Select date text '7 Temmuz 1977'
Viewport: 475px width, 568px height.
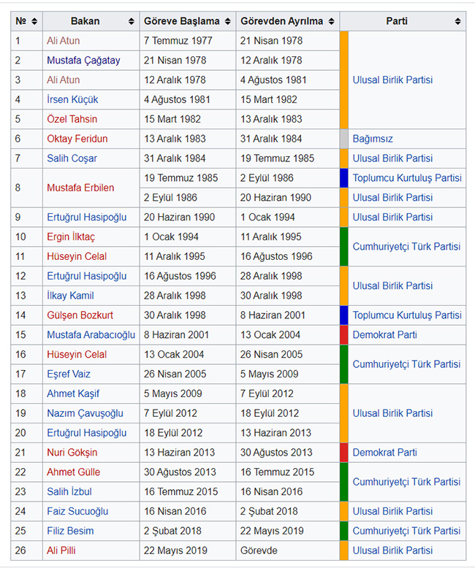(x=178, y=41)
